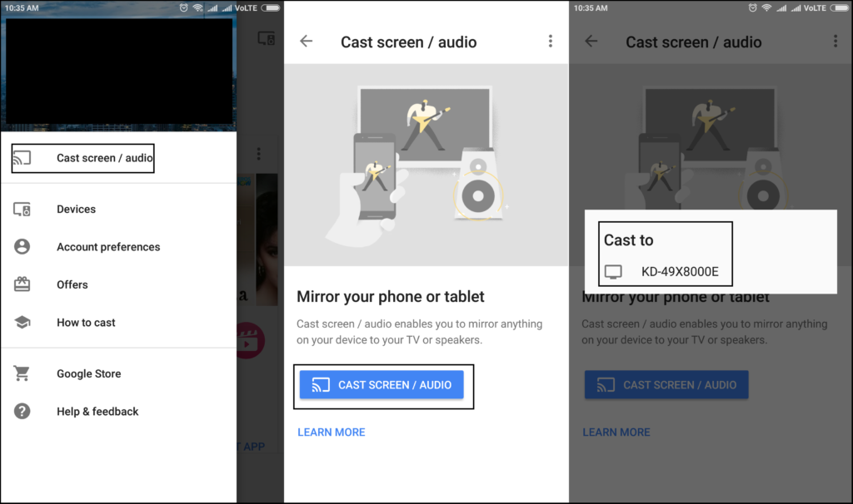The image size is (853, 504).
Task: Open the LEARN MORE link
Action: pos(331,432)
